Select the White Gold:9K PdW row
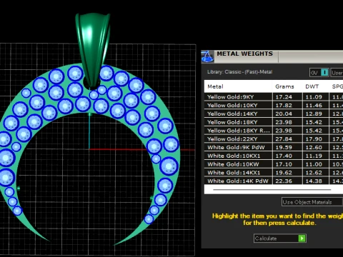Image resolution: width=343 pixels, height=257 pixels. tap(274, 147)
